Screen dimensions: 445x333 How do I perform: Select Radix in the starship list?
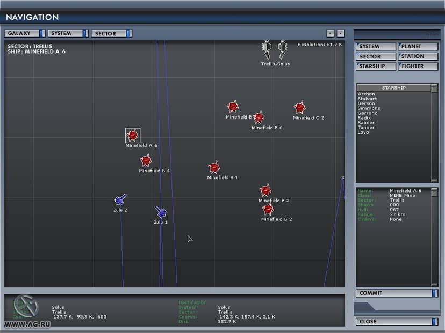[364, 118]
